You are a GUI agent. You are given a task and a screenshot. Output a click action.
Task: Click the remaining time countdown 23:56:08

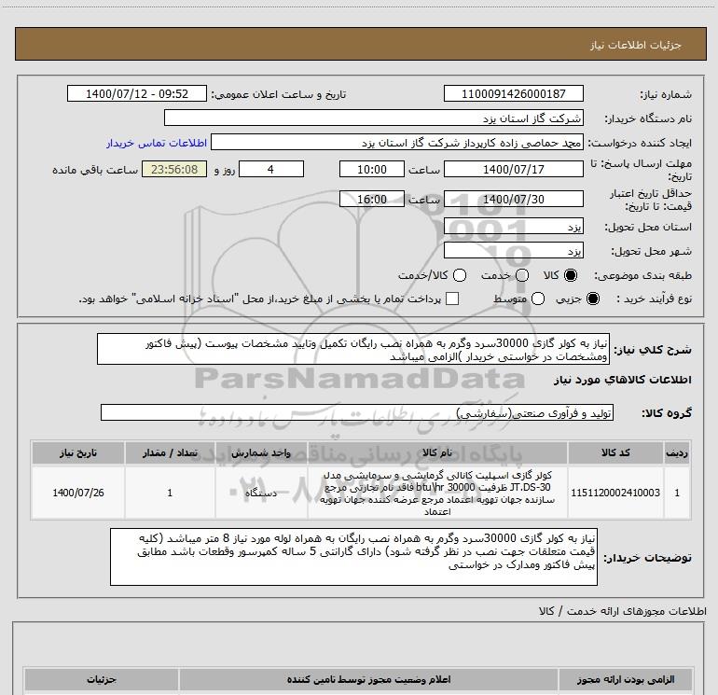pyautogui.click(x=174, y=169)
